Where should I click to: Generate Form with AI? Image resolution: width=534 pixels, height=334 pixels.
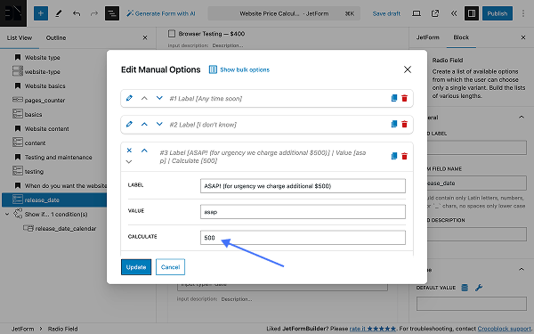tap(161, 13)
